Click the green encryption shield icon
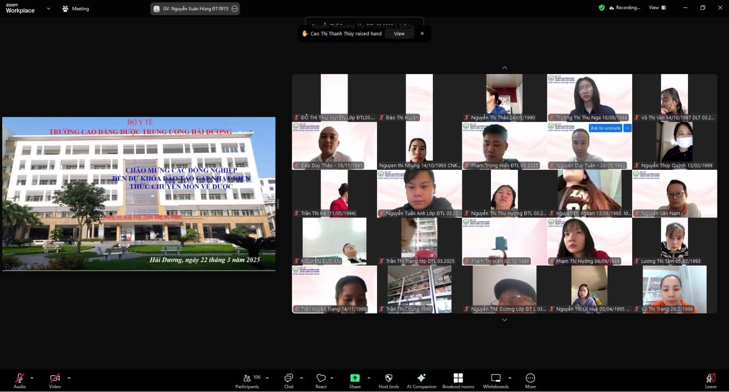This screenshot has height=392, width=729. pyautogui.click(x=602, y=8)
